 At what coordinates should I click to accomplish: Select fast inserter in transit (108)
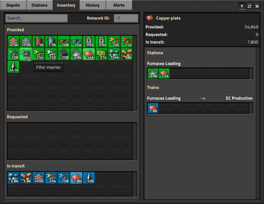coord(64,178)
